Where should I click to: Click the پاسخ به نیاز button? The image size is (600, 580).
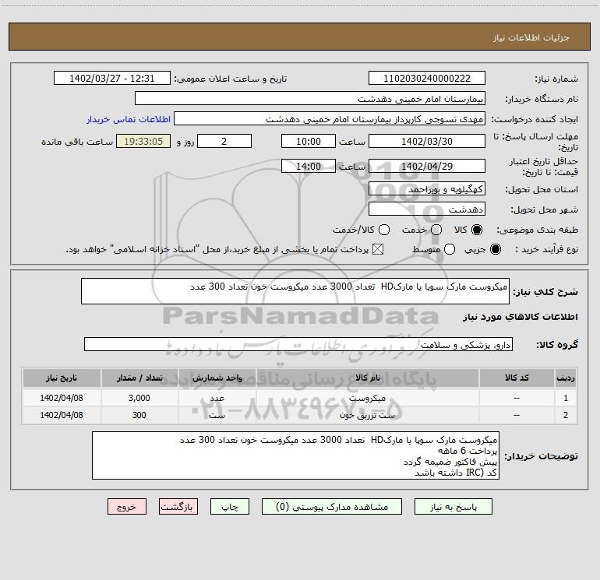click(x=453, y=507)
